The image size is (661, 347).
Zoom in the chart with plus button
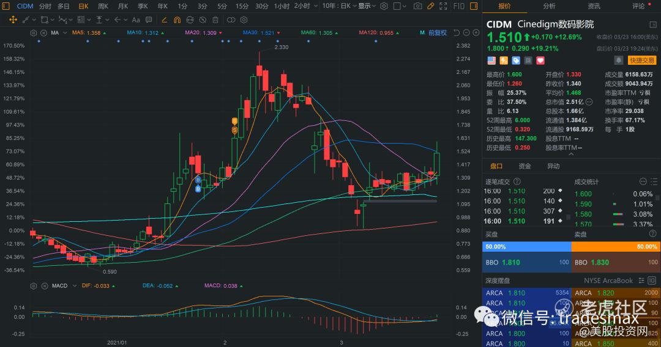[x=476, y=33]
